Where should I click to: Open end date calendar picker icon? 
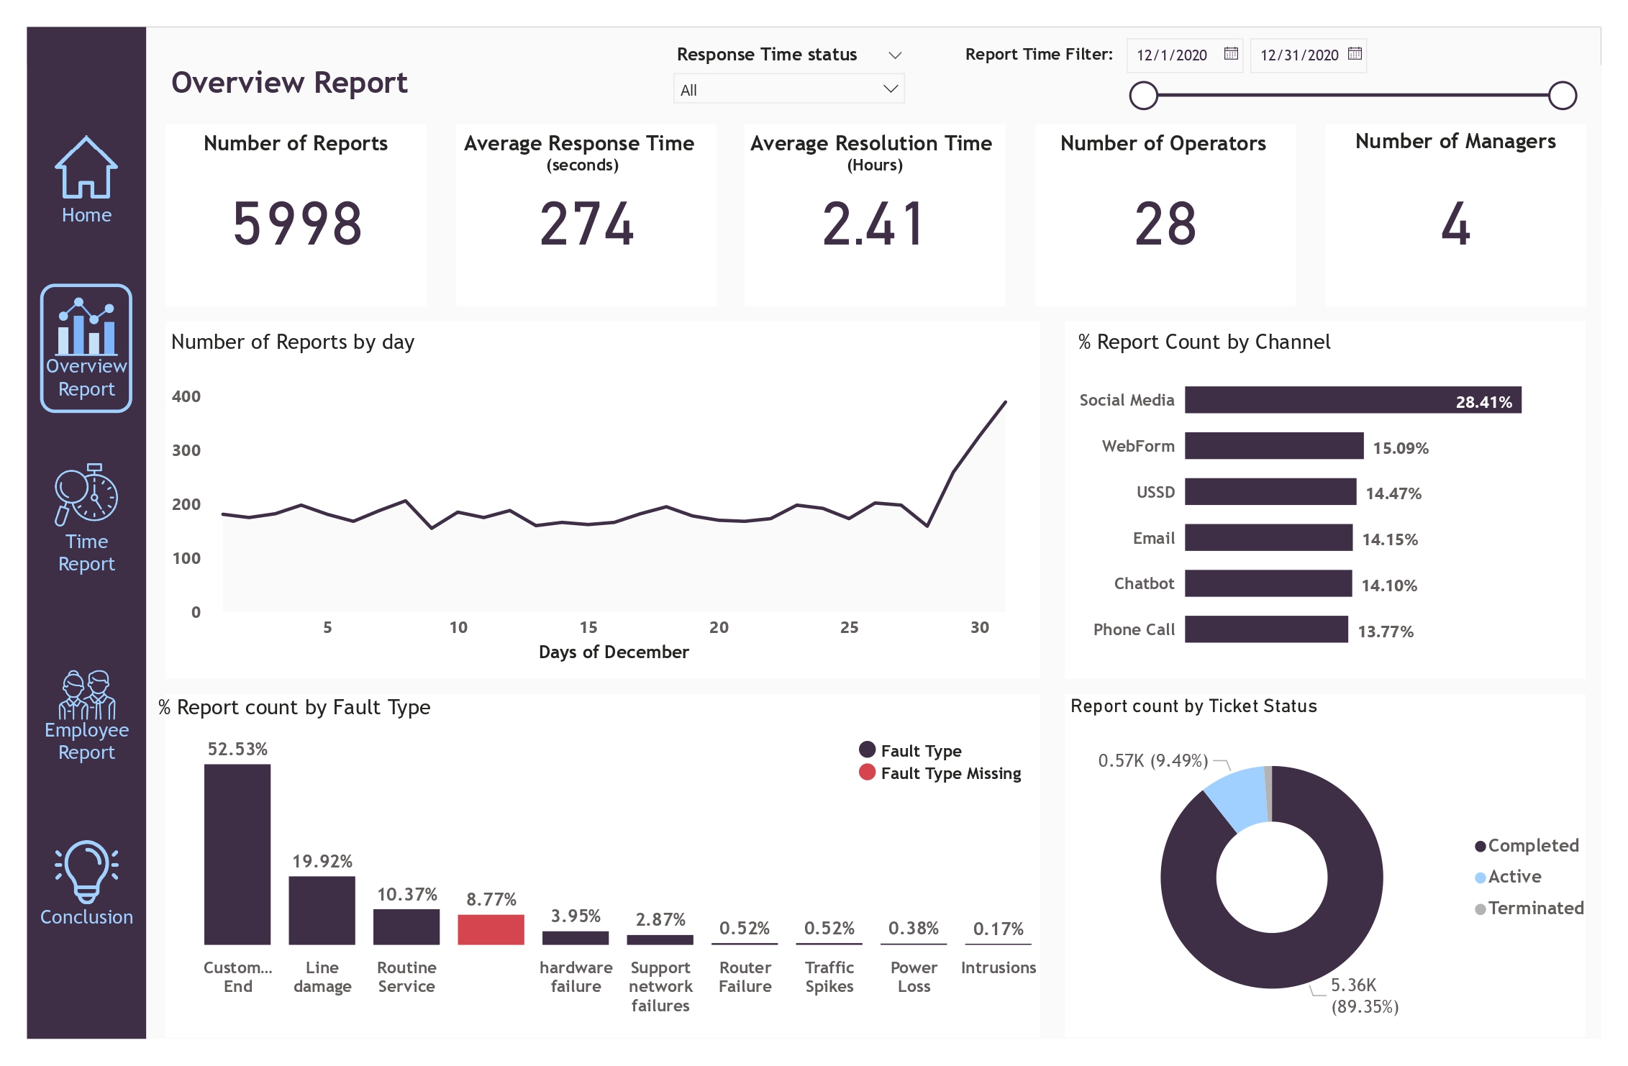pos(1355,54)
